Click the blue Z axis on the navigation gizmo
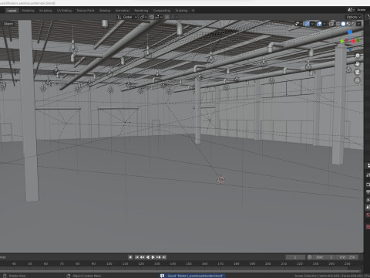Viewport: 370px width, 278px height. (350, 32)
